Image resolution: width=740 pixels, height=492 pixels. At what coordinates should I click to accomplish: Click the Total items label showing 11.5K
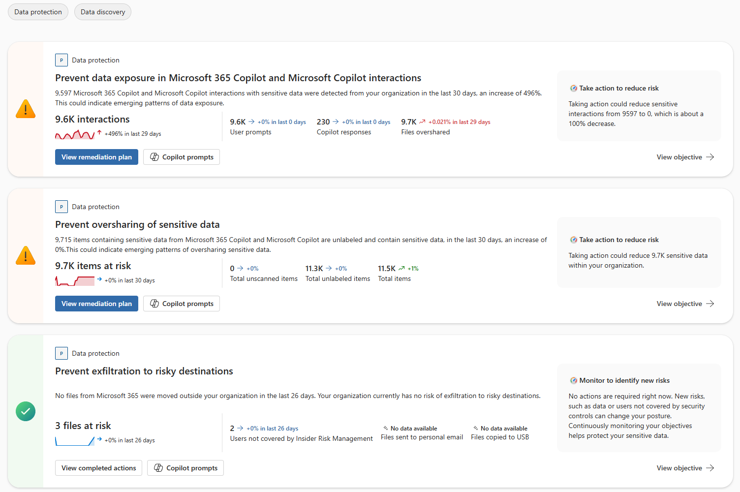(x=394, y=278)
